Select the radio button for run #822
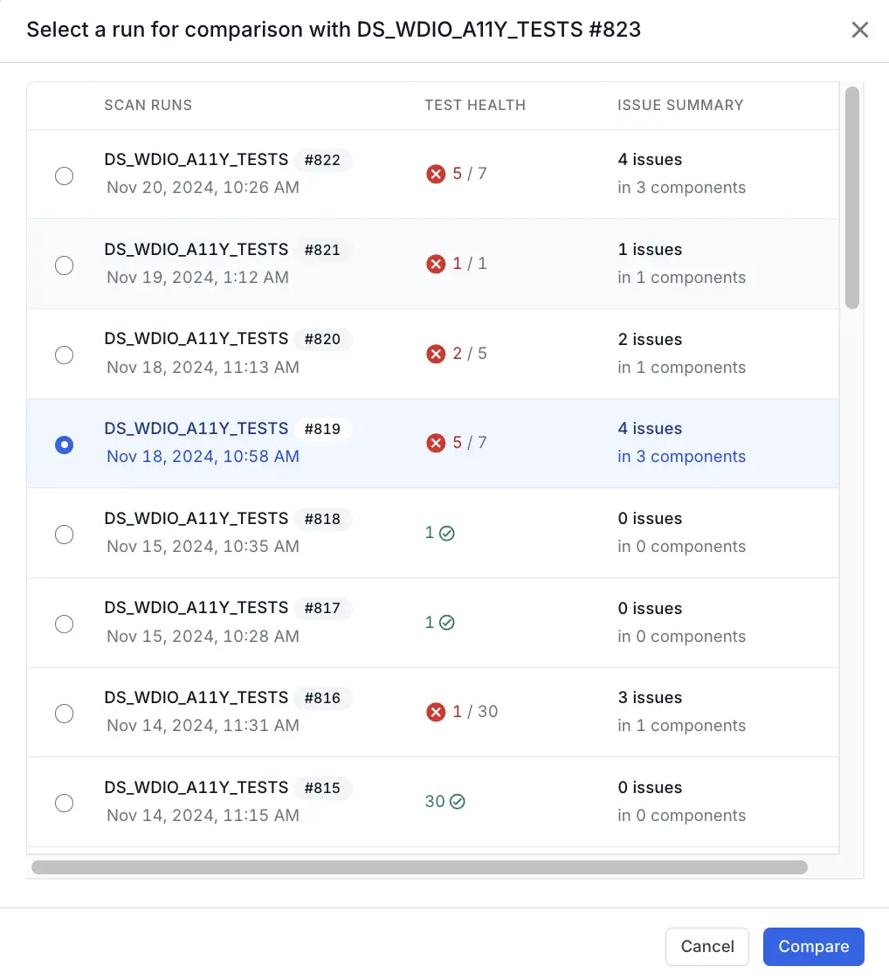 click(x=64, y=176)
